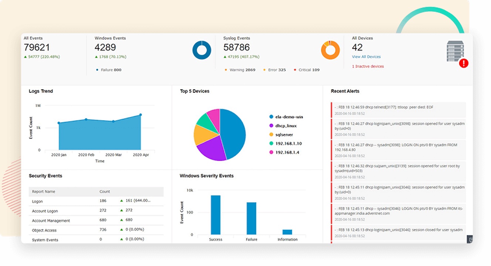Click the Report Name column header
This screenshot has width=491, height=266.
[43, 192]
